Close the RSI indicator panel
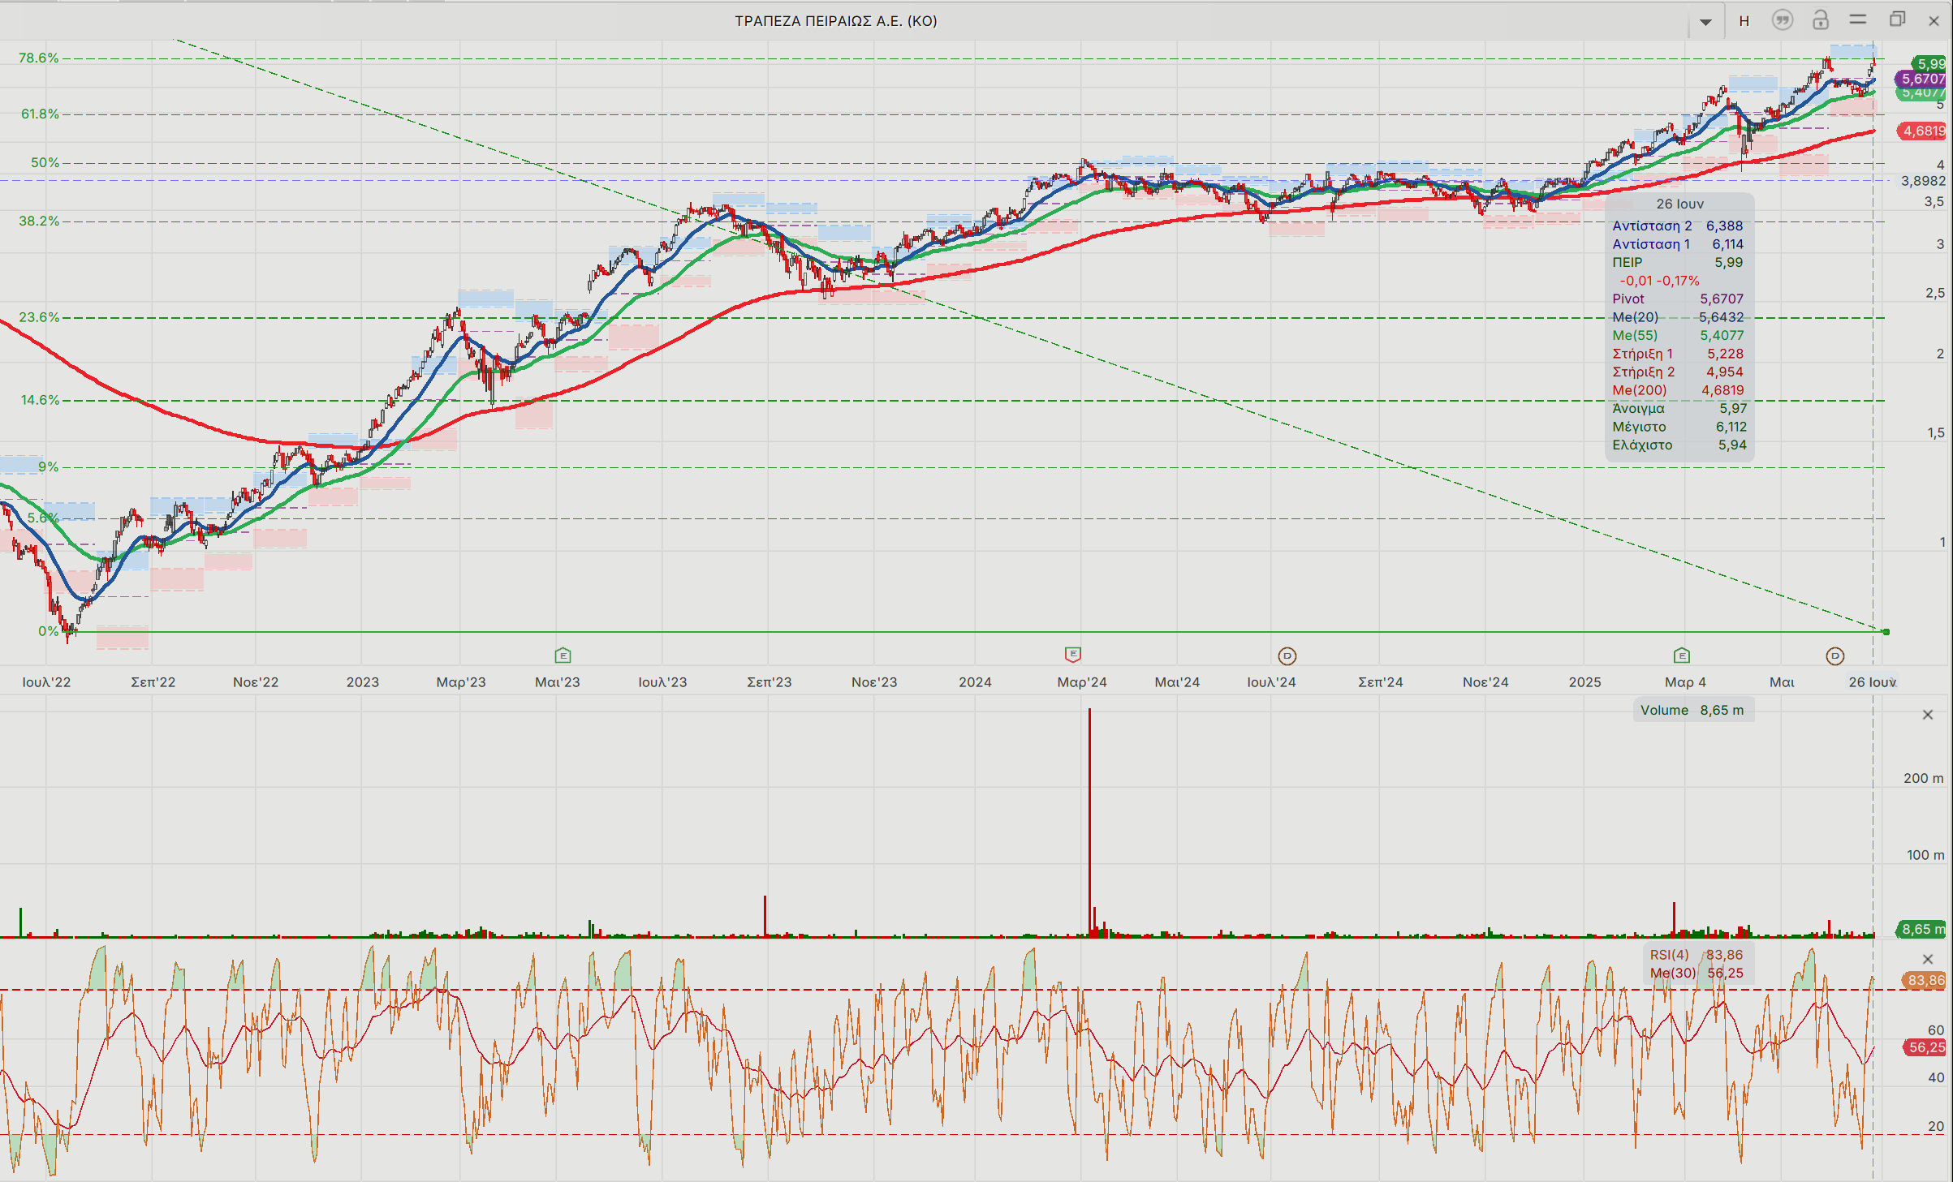Image resolution: width=1953 pixels, height=1182 pixels. 1928,959
